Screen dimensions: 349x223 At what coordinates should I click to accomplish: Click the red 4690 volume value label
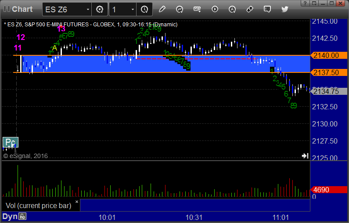coord(329,190)
